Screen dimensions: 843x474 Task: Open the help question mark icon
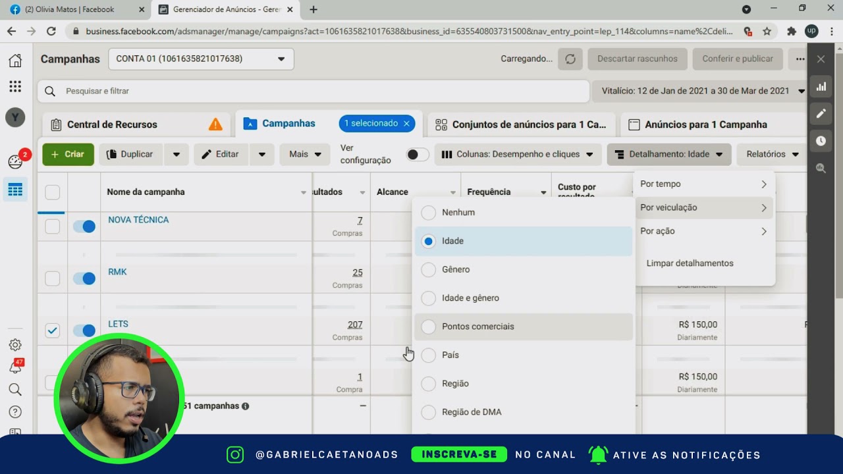(x=15, y=412)
